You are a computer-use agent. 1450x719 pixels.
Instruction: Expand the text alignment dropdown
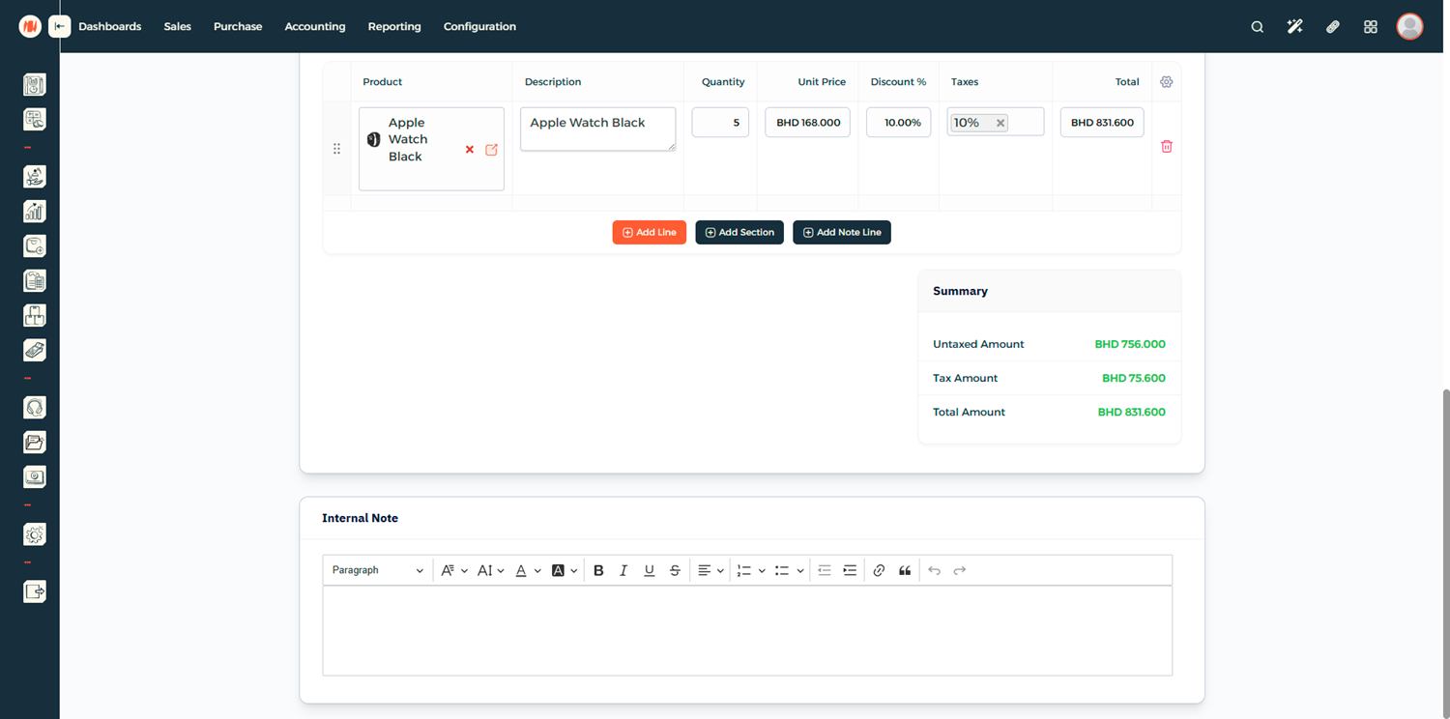(710, 570)
